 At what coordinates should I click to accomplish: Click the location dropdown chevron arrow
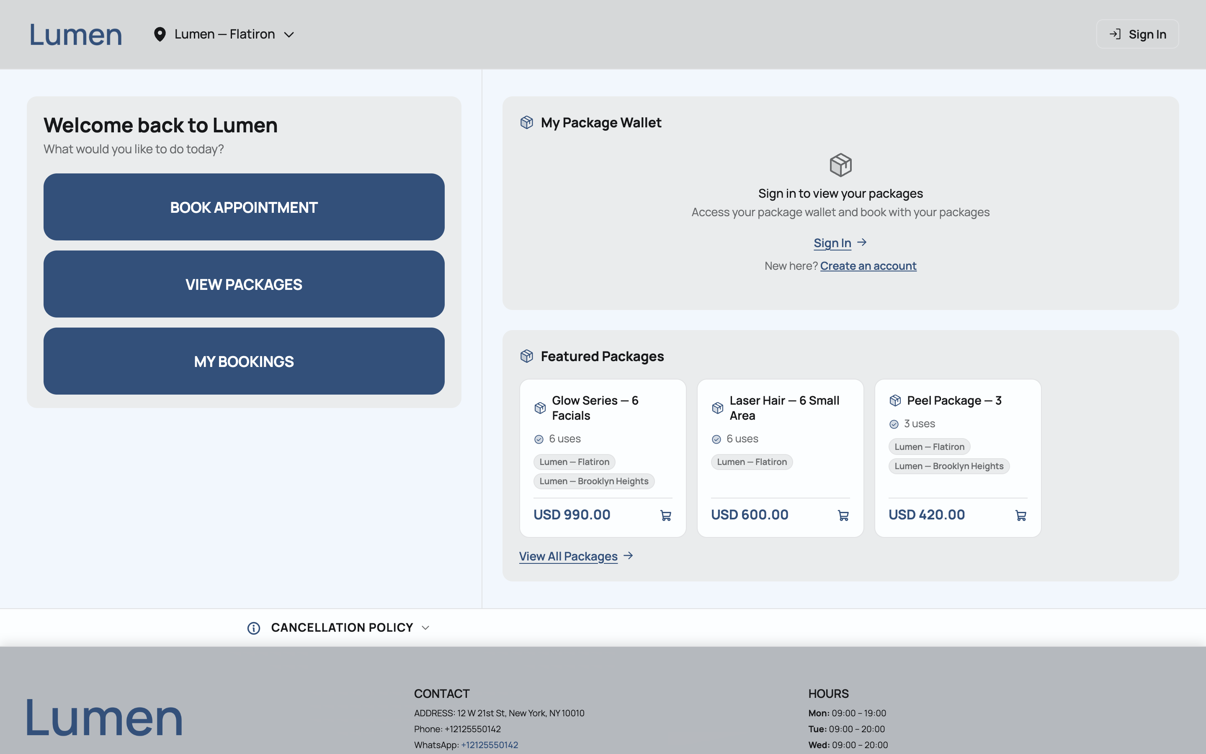[x=289, y=35]
